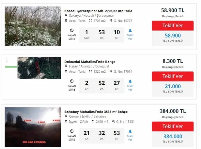The image size is (201, 149).
Task: Open the Dokuzdal satellite map thumbnail
Action: pyautogui.click(x=39, y=68)
